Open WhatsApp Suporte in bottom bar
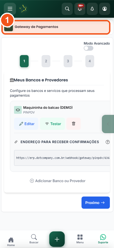The width and height of the screenshot is (114, 248). point(103,239)
